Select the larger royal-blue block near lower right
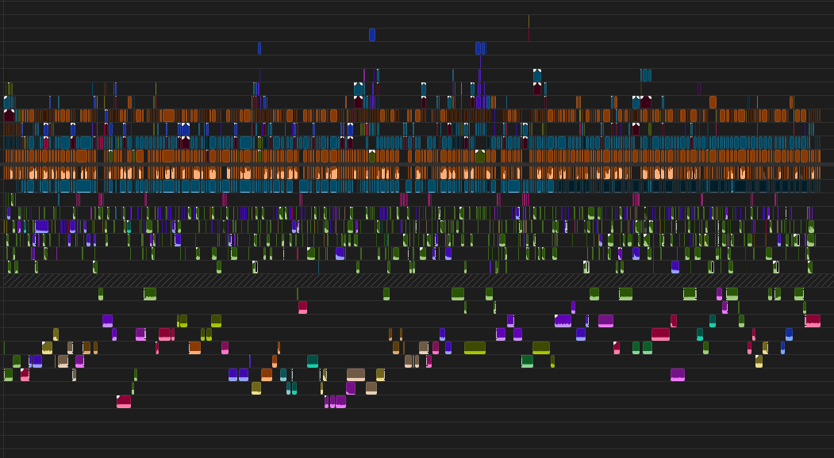This screenshot has width=834, height=458. tap(789, 334)
